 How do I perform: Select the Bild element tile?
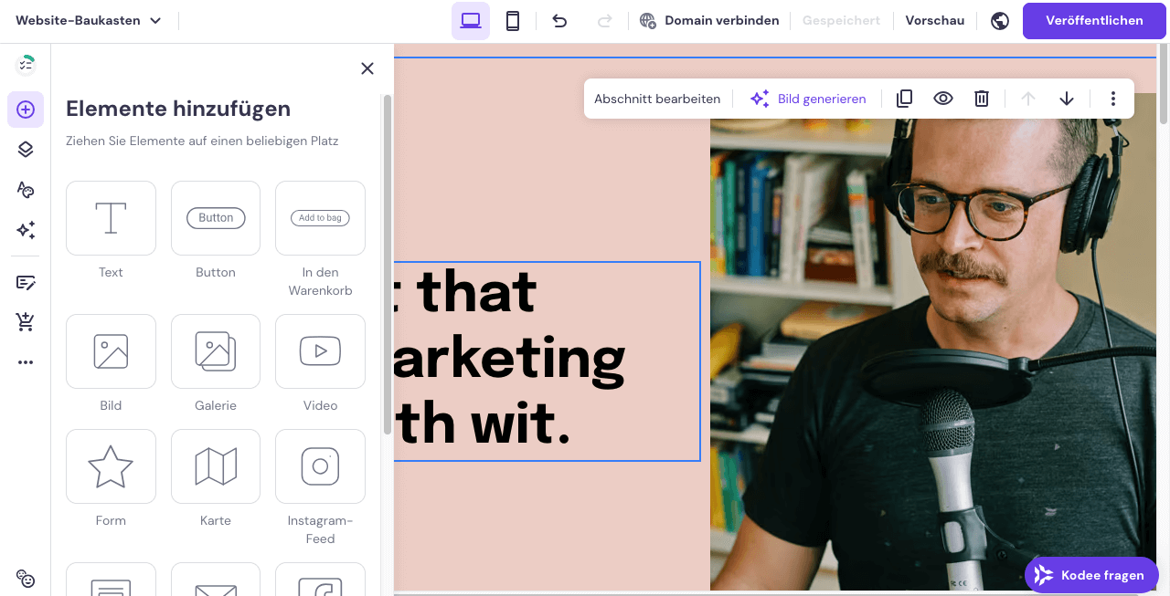click(x=111, y=351)
